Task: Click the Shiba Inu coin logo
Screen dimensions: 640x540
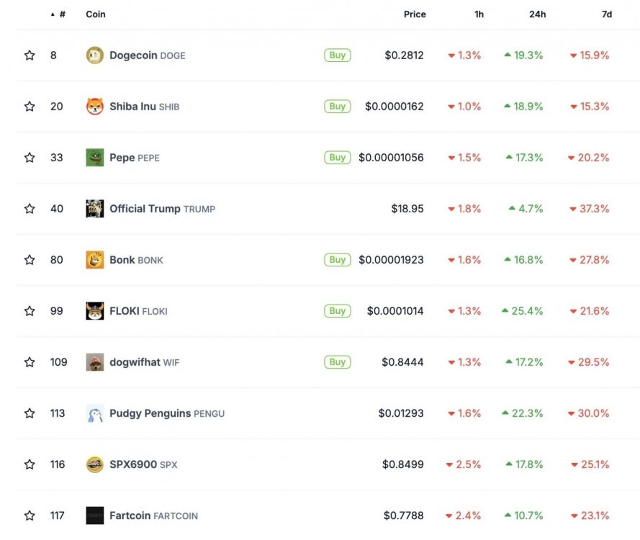Action: [95, 107]
